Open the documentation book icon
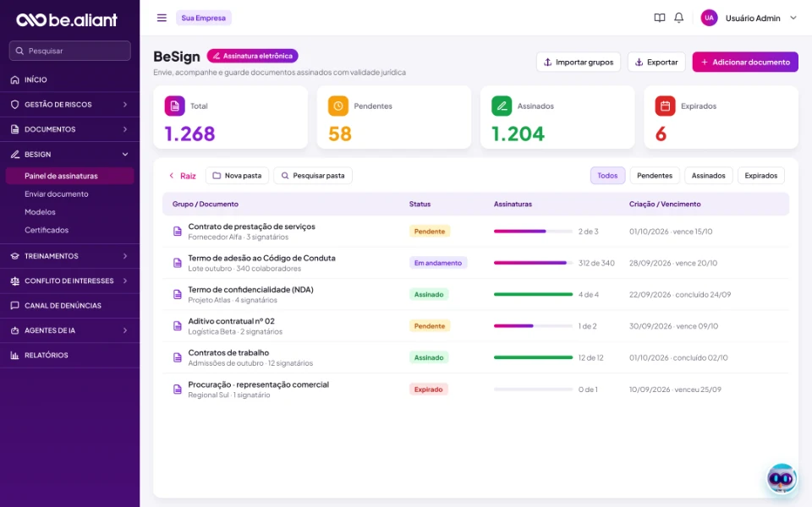Image resolution: width=812 pixels, height=507 pixels. coord(659,18)
